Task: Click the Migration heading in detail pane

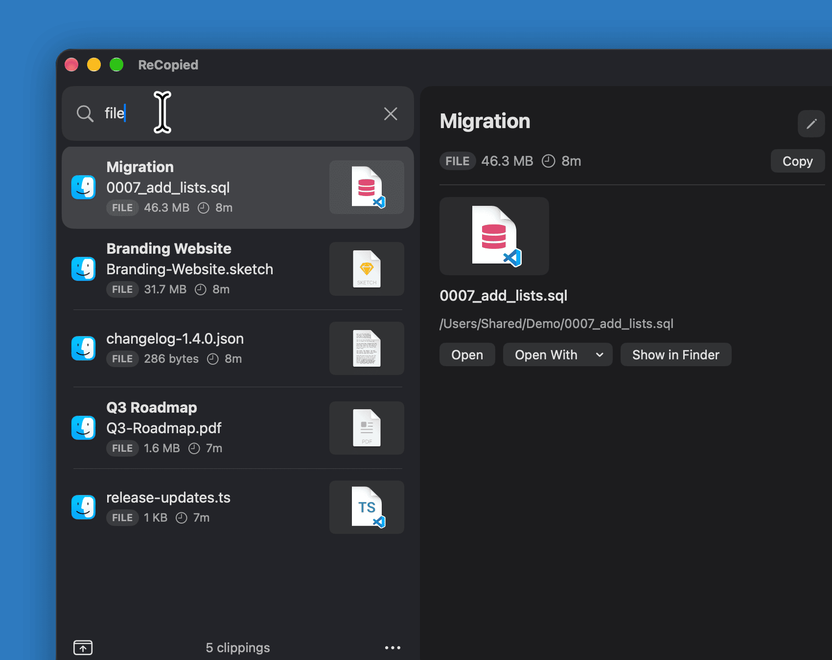Action: tap(485, 121)
